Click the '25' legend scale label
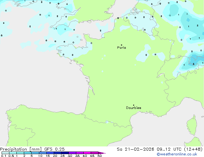The width and height of the screenshot is (204, 157). point(62,156)
